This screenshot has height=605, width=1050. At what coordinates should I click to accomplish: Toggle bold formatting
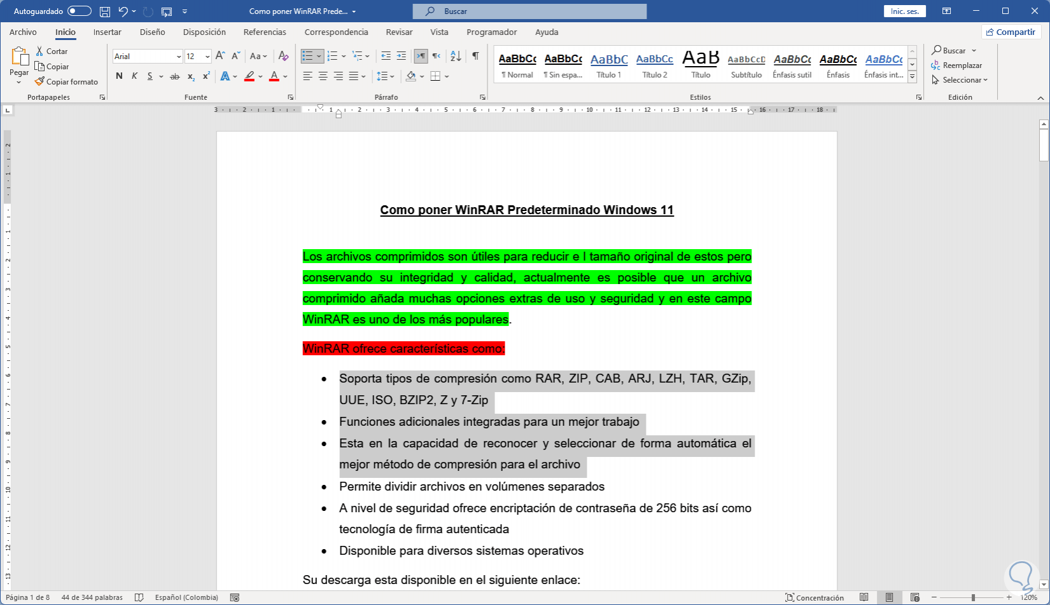pos(119,76)
